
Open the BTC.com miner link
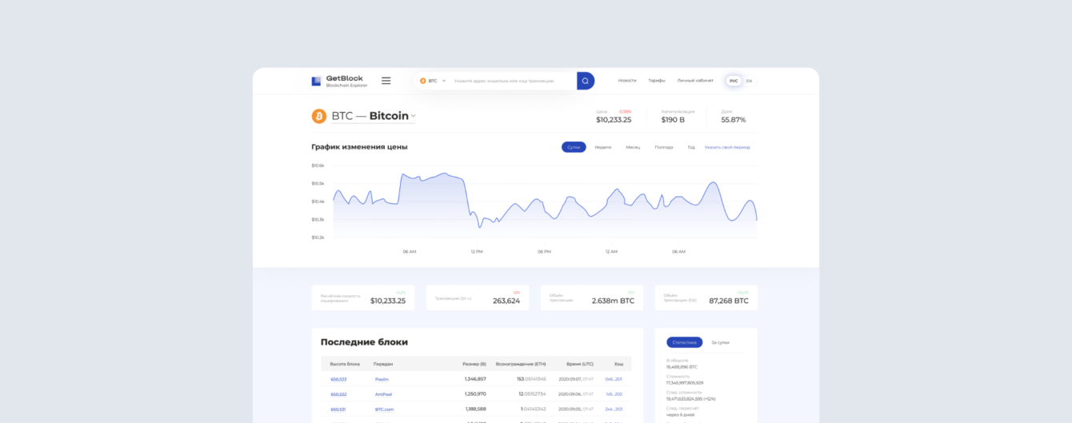click(384, 409)
